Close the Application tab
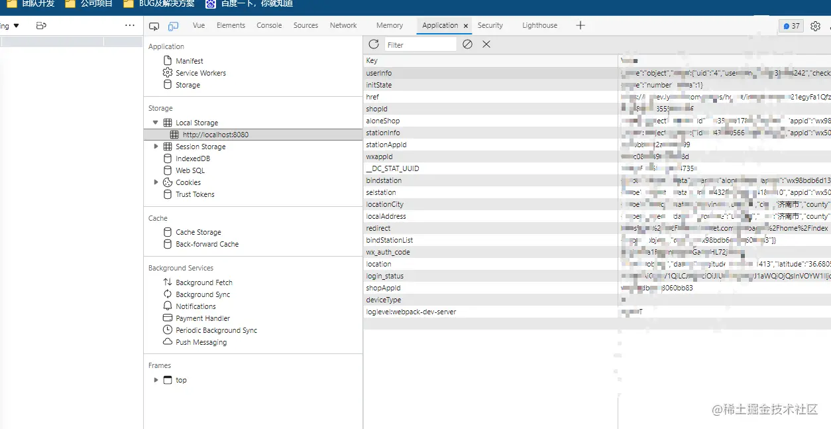The width and height of the screenshot is (831, 429). coord(466,26)
